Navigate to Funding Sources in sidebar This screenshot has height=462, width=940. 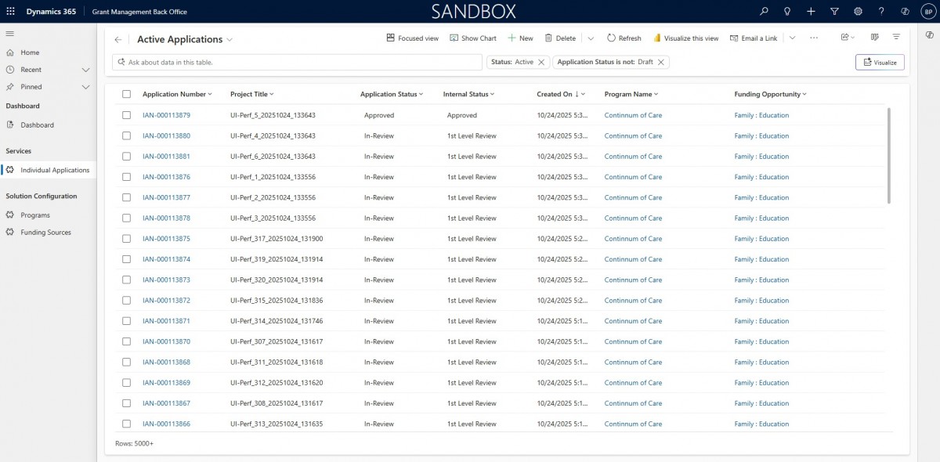pos(45,233)
